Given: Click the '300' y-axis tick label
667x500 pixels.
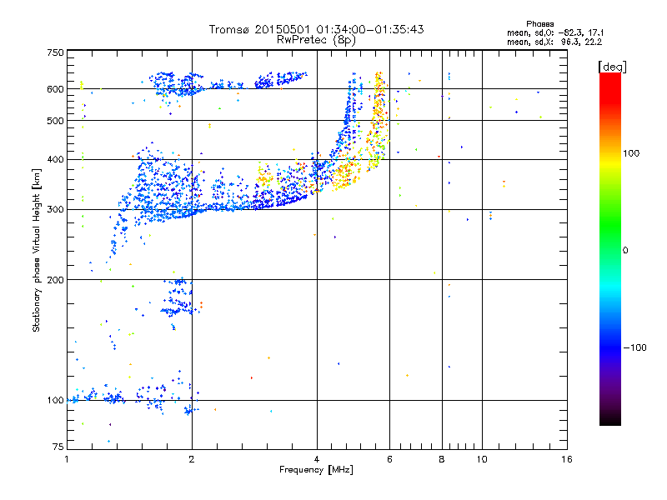Looking at the screenshot, I should coord(55,210).
